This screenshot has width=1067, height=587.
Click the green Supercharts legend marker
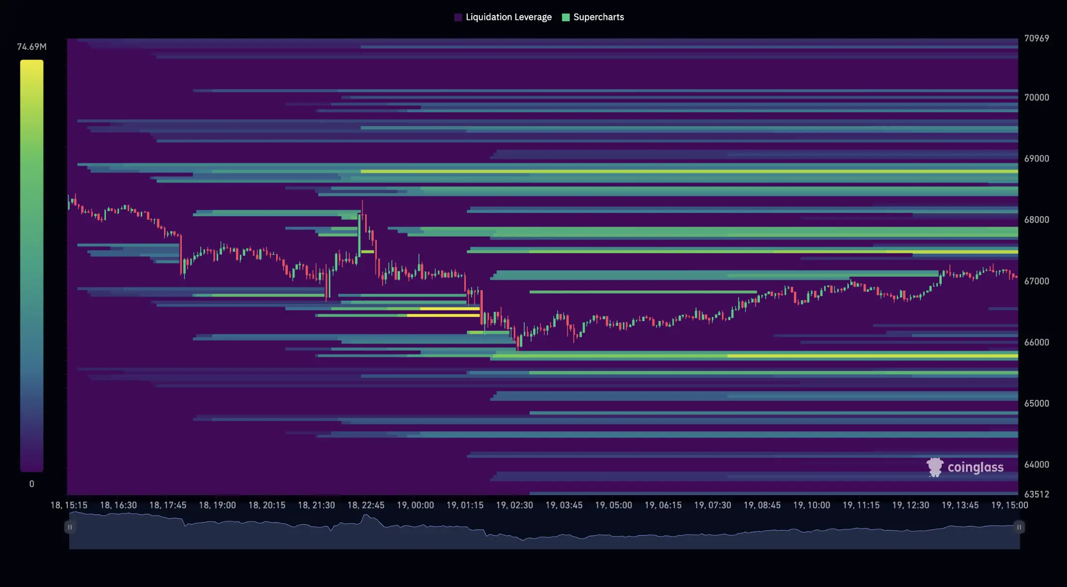pos(565,17)
